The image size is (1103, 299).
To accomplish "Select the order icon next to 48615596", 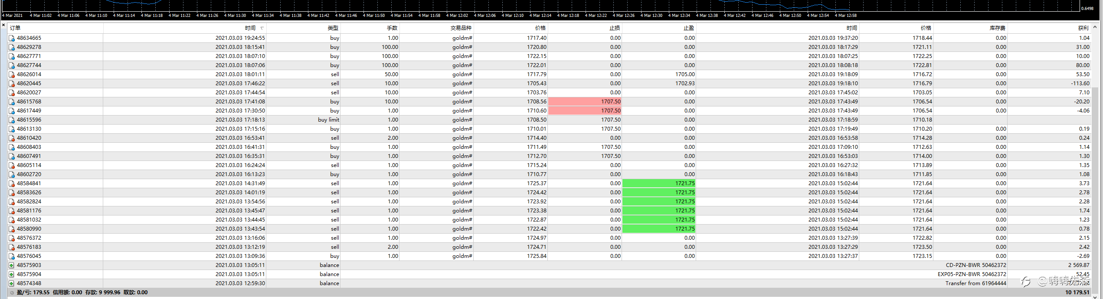I will (x=12, y=120).
